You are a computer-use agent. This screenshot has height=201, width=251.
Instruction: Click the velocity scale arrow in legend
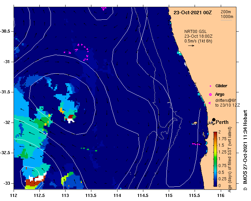coord(191,45)
